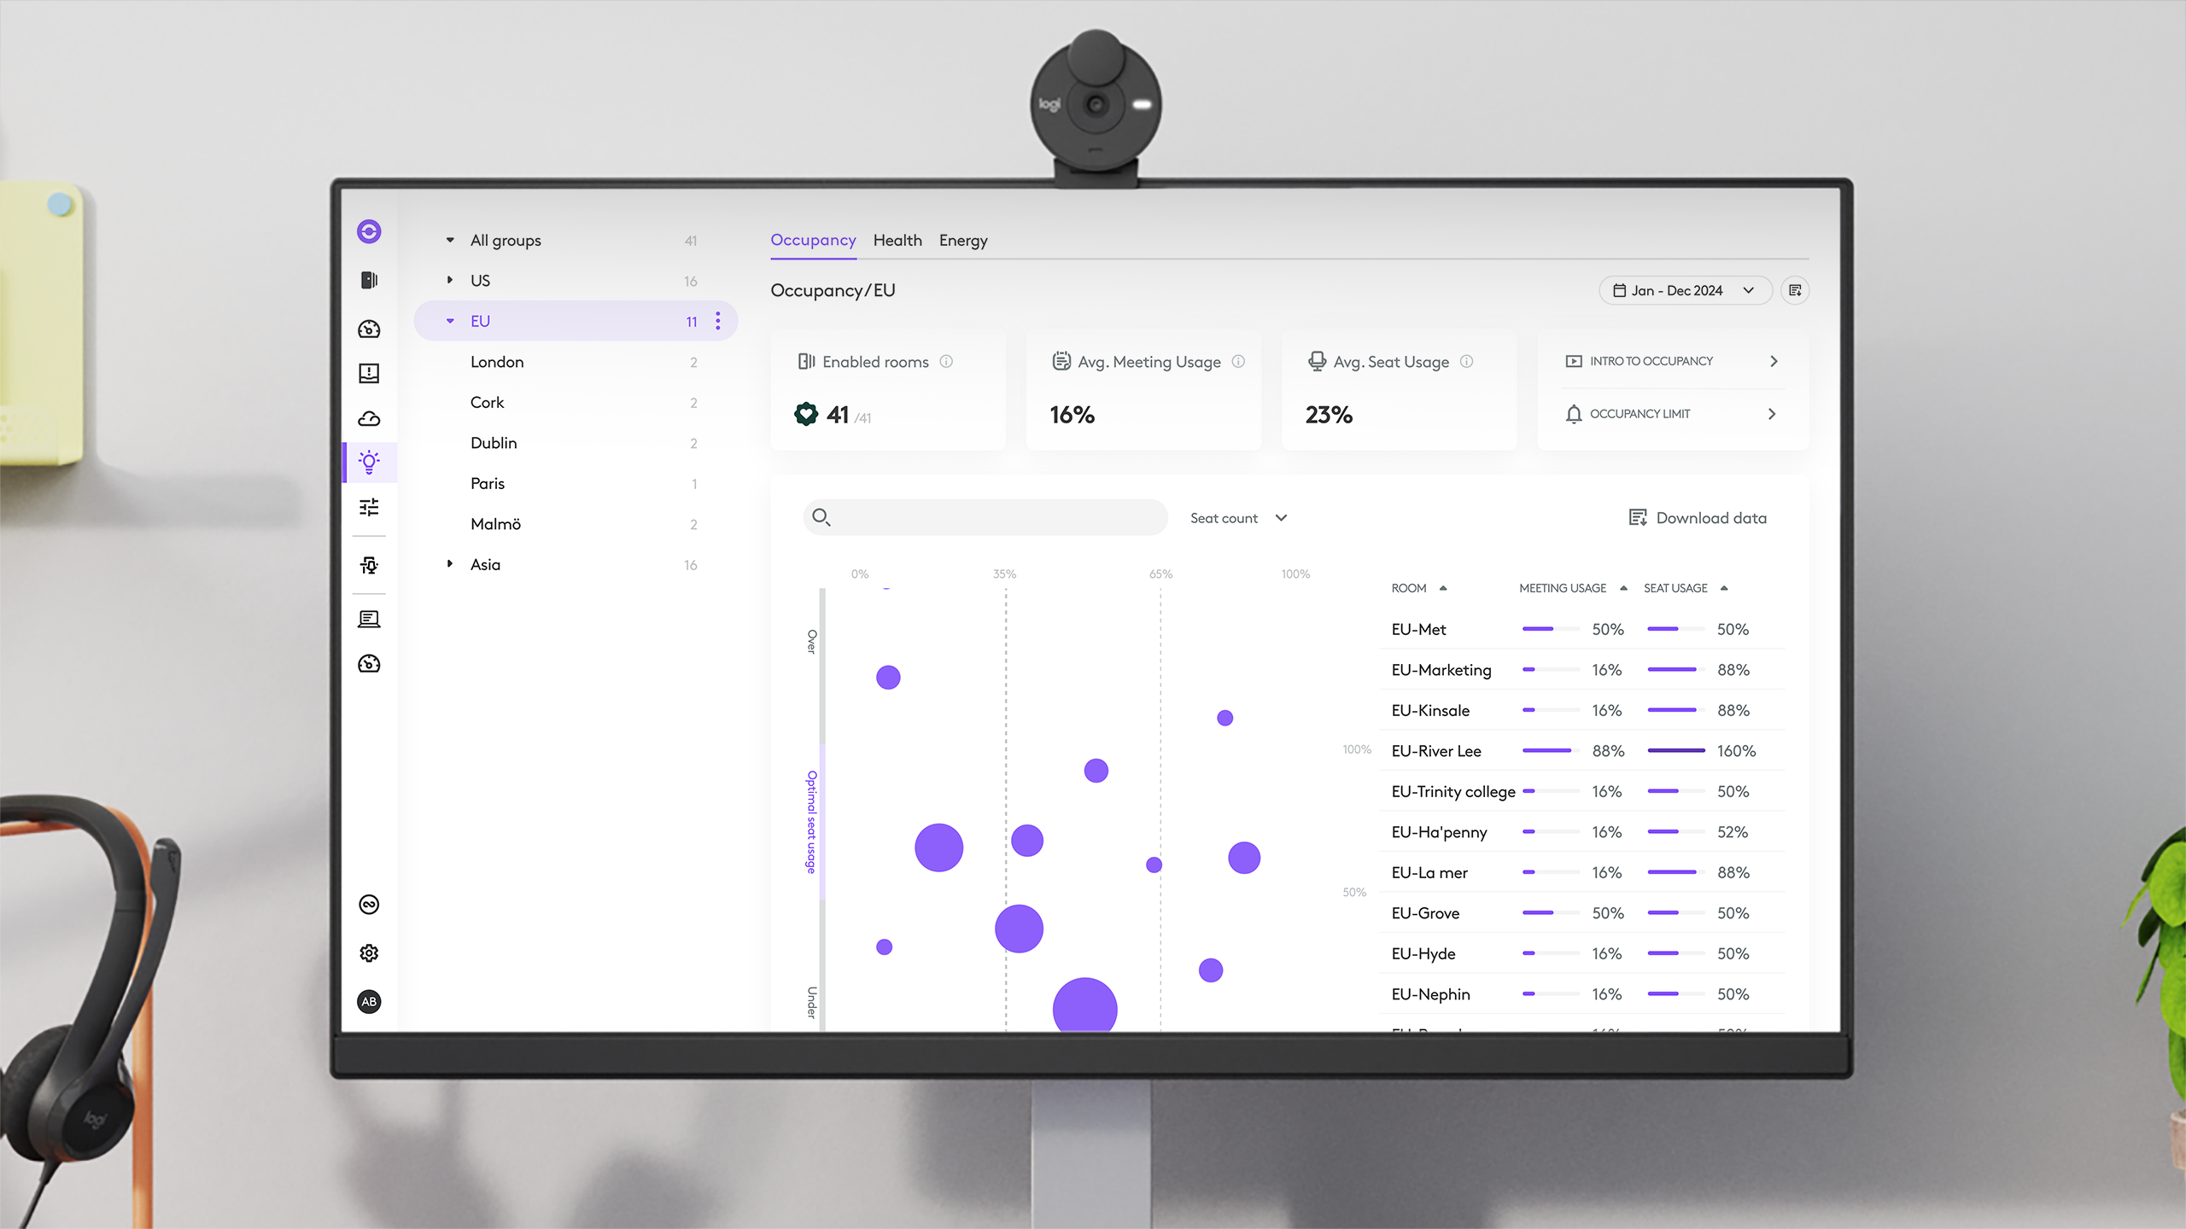Screen dimensions: 2186x1229
Task: Click the sliders adjustments sidebar icon
Action: click(369, 508)
